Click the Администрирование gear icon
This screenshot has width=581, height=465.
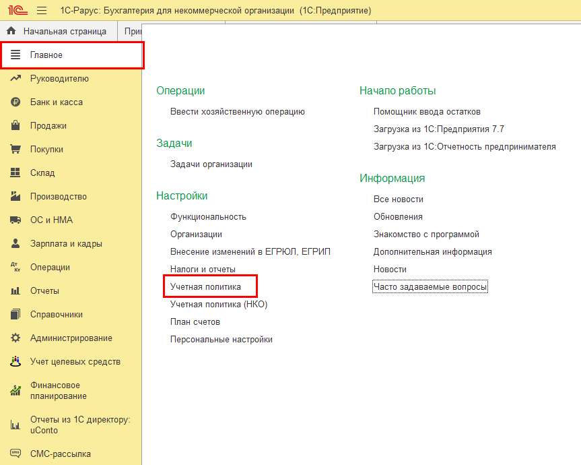point(15,338)
